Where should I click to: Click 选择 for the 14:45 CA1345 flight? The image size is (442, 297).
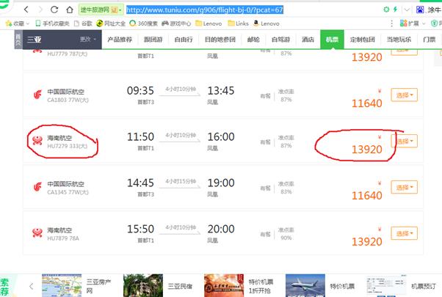point(404,187)
